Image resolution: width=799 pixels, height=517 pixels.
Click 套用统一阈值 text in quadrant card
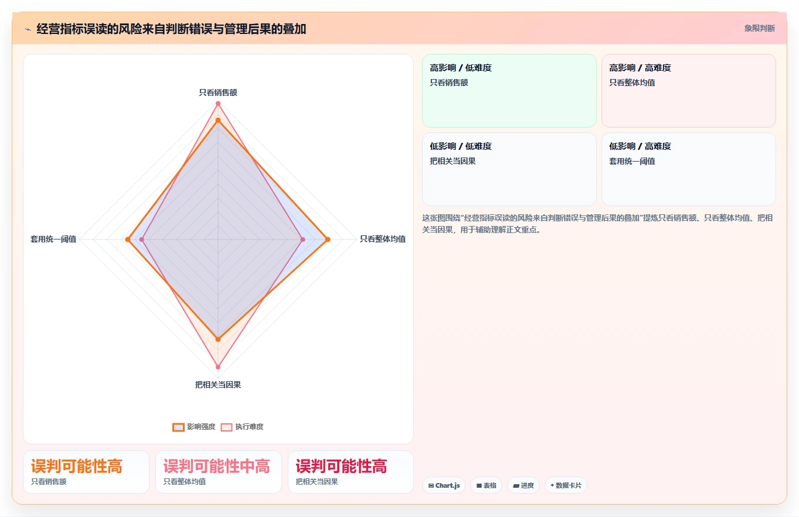pyautogui.click(x=632, y=161)
